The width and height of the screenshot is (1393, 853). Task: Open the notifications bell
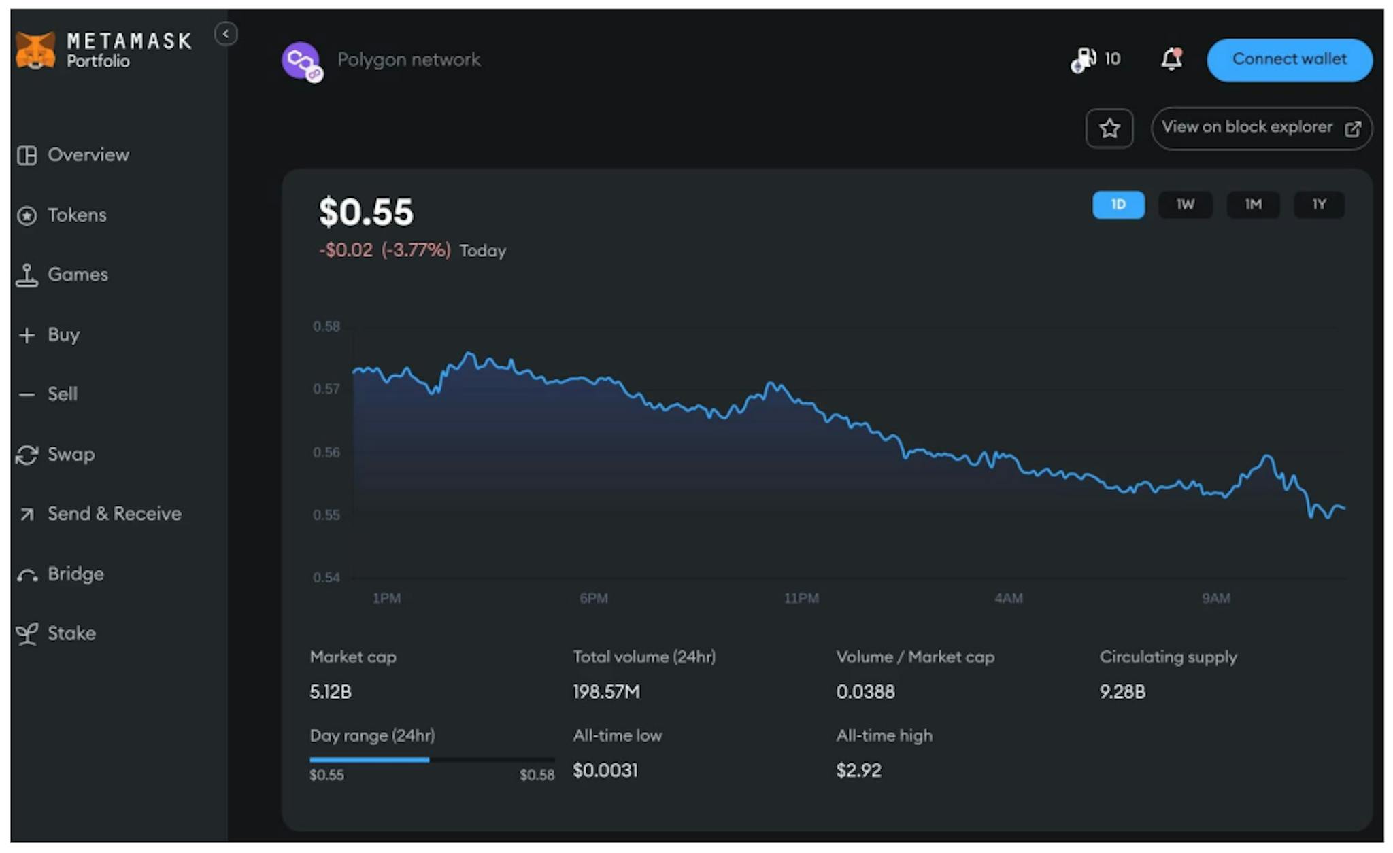point(1171,60)
